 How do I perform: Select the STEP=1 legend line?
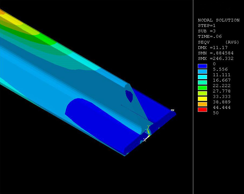207,26
